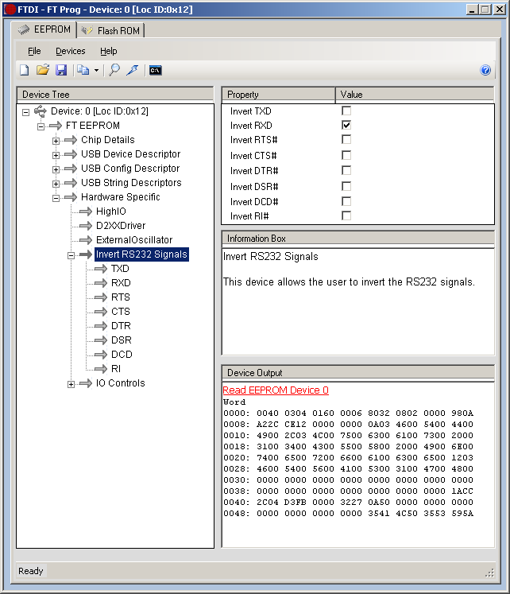
Task: Enable the Invert DTR# checkbox
Action: tap(346, 170)
